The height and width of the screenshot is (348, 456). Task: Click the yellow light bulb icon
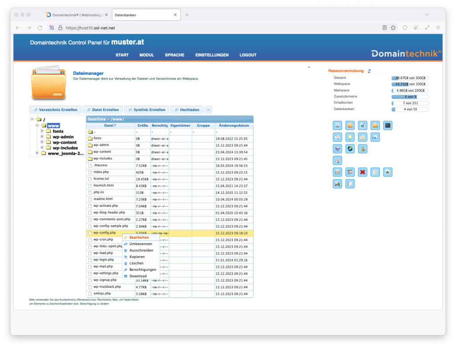[x=350, y=137]
